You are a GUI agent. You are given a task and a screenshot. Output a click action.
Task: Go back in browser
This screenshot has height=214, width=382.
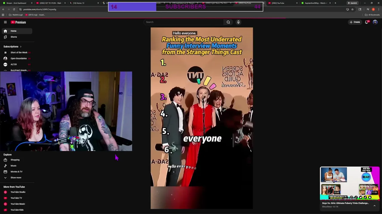tap(3, 9)
